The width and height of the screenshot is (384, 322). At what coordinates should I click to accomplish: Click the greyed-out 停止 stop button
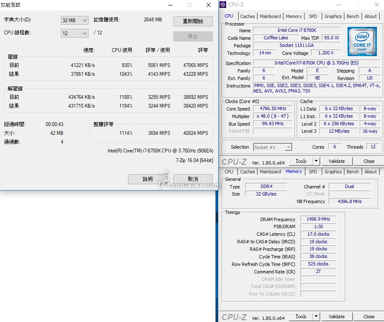click(193, 36)
